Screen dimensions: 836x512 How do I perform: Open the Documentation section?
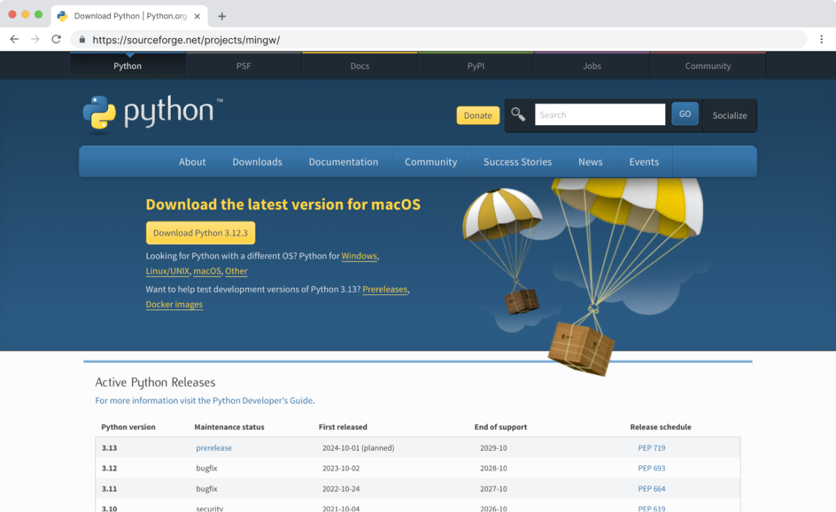point(343,161)
